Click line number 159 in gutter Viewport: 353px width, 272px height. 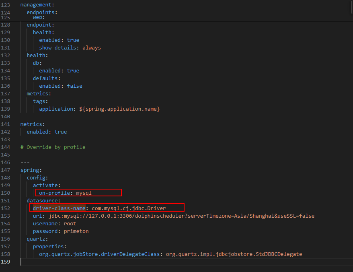pos(6,262)
